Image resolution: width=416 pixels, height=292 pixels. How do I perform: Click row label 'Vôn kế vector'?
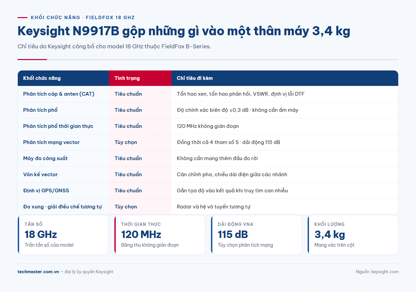(x=40, y=175)
